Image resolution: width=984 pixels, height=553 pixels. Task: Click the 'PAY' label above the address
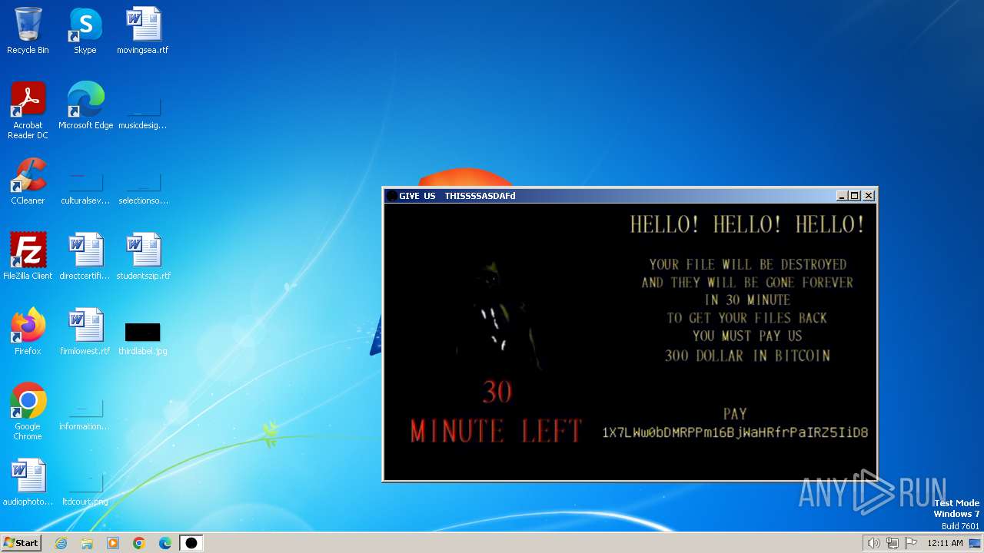pyautogui.click(x=735, y=414)
